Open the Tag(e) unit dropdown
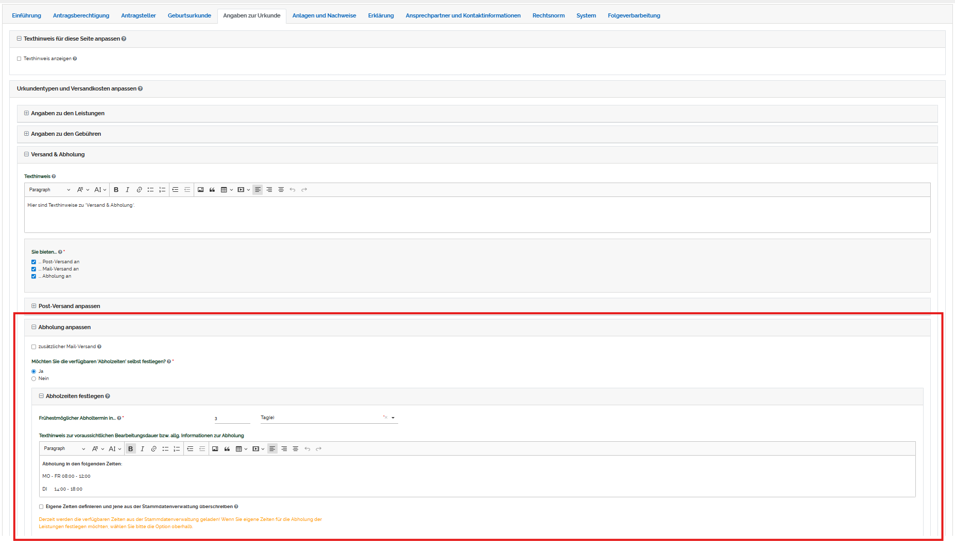 pos(393,418)
